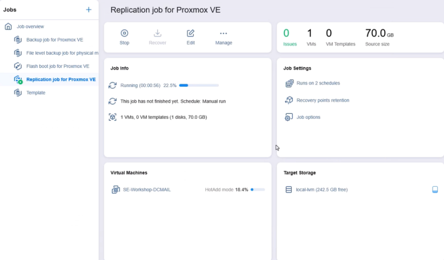Open Recovery points retention settings
444x260 pixels.
[x=323, y=100]
